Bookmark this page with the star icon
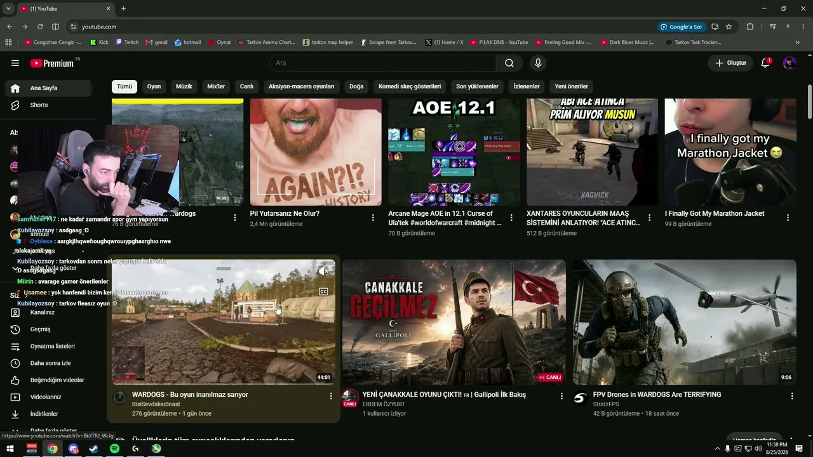813x457 pixels. (729, 27)
